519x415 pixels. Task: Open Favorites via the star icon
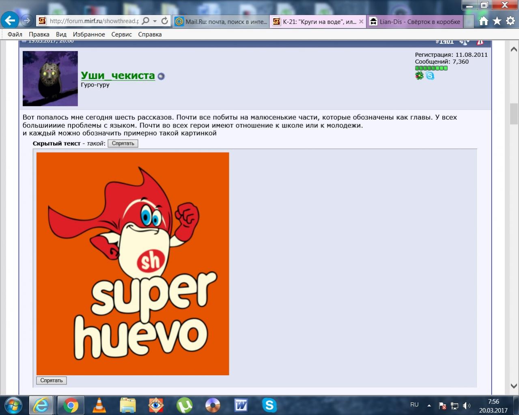pyautogui.click(x=497, y=22)
